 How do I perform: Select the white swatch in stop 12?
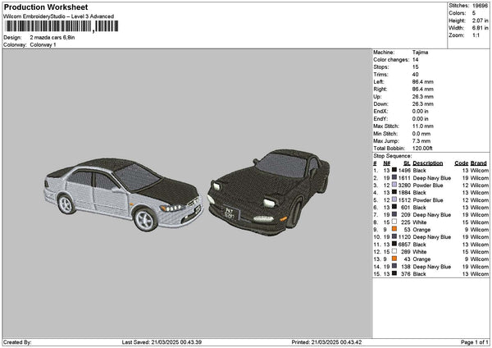[x=395, y=251]
